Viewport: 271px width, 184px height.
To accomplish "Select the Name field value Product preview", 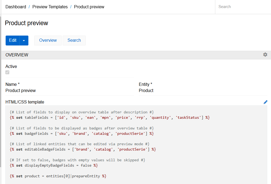I will (x=21, y=90).
